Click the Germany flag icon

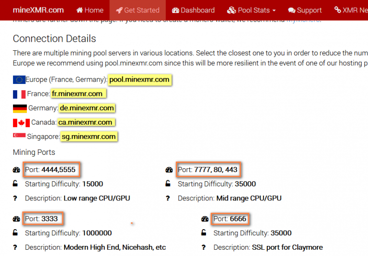coord(20,108)
